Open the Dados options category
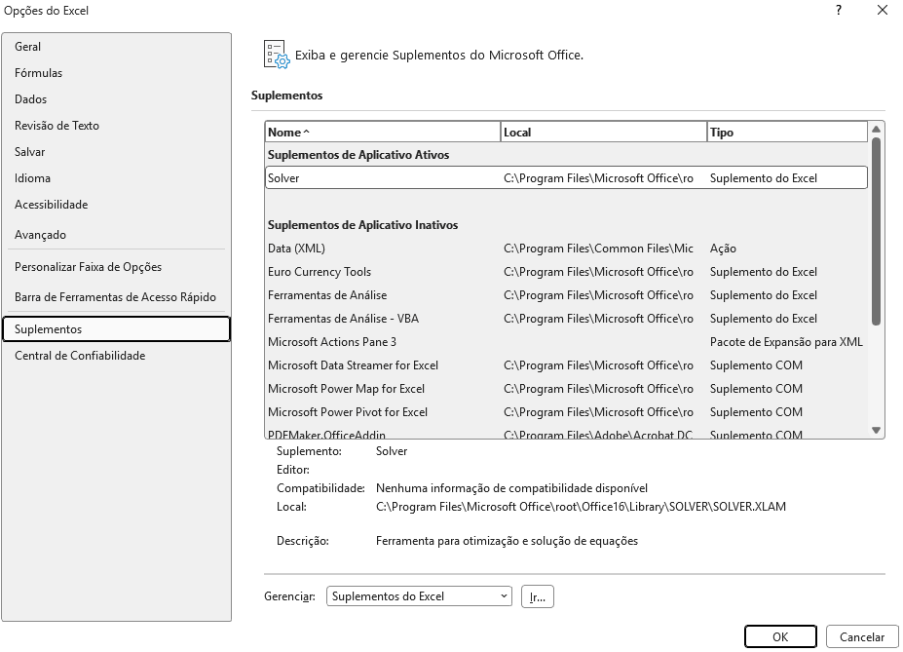 116,99
